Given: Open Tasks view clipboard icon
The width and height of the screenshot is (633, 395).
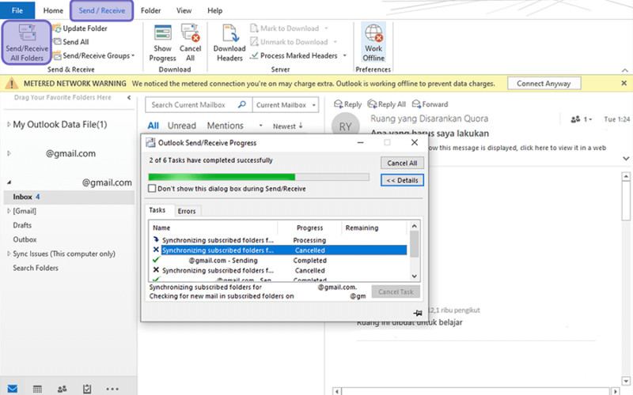Looking at the screenshot, I should click(x=87, y=389).
